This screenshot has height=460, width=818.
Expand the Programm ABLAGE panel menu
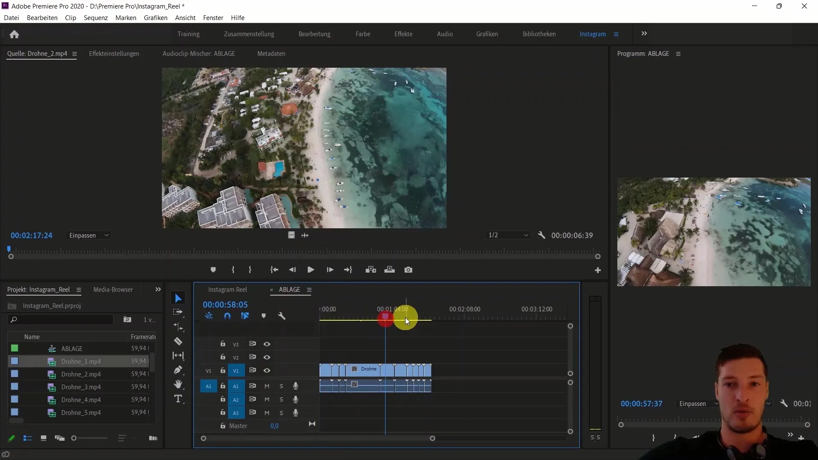point(680,53)
